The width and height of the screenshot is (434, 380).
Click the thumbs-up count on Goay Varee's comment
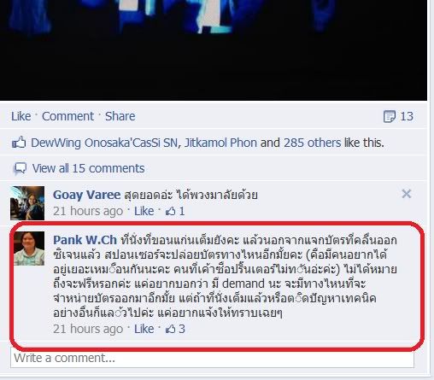(175, 211)
